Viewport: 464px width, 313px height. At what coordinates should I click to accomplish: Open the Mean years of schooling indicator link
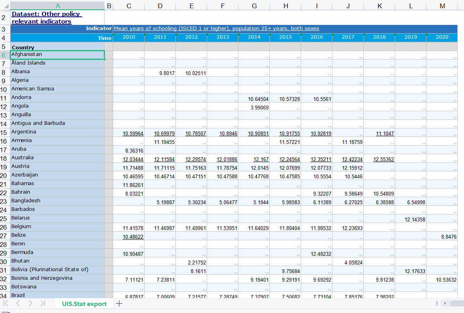pos(216,29)
